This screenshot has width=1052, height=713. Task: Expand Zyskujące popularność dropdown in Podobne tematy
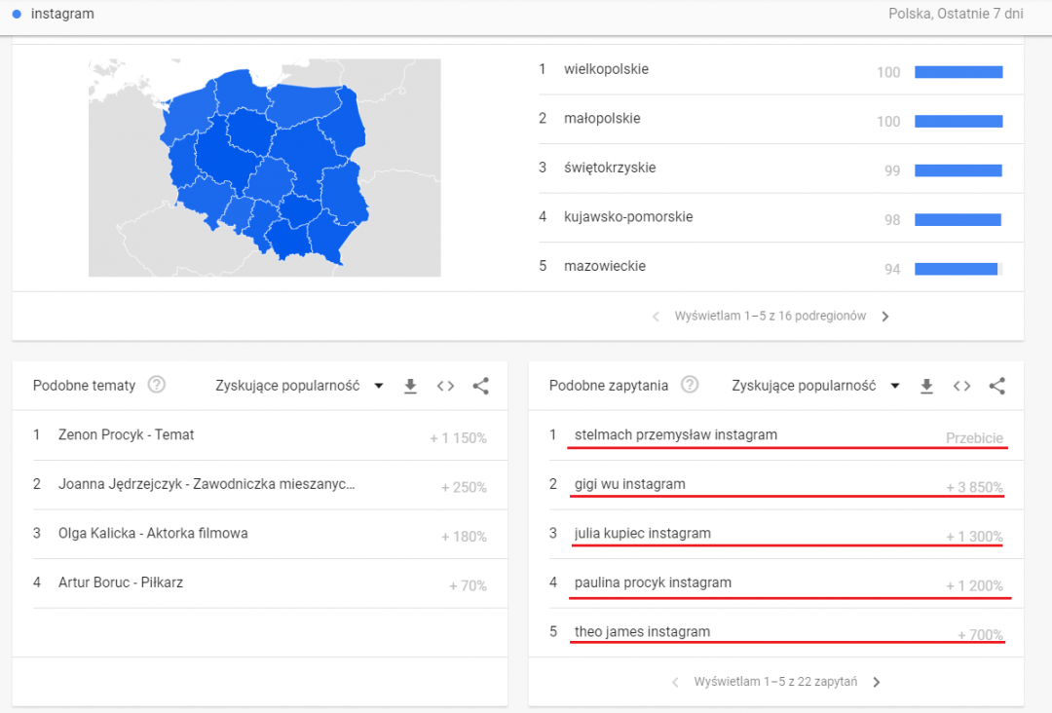(x=300, y=386)
